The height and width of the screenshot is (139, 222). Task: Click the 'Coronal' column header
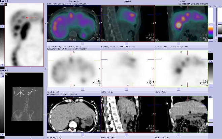point(181,1)
